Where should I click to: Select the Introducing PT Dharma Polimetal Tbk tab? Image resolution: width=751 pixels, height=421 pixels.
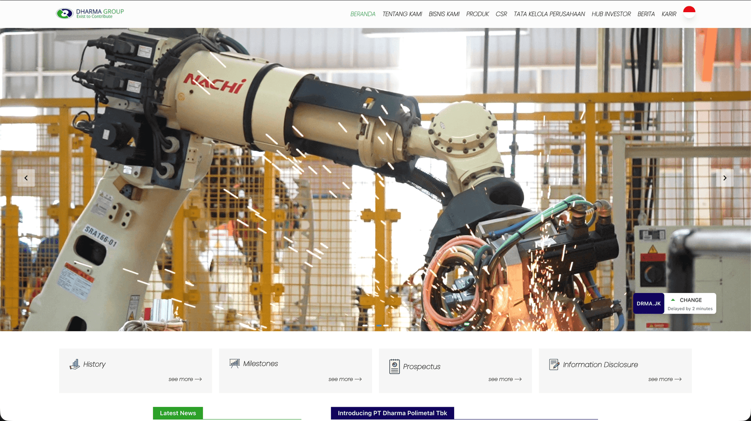[x=393, y=413]
